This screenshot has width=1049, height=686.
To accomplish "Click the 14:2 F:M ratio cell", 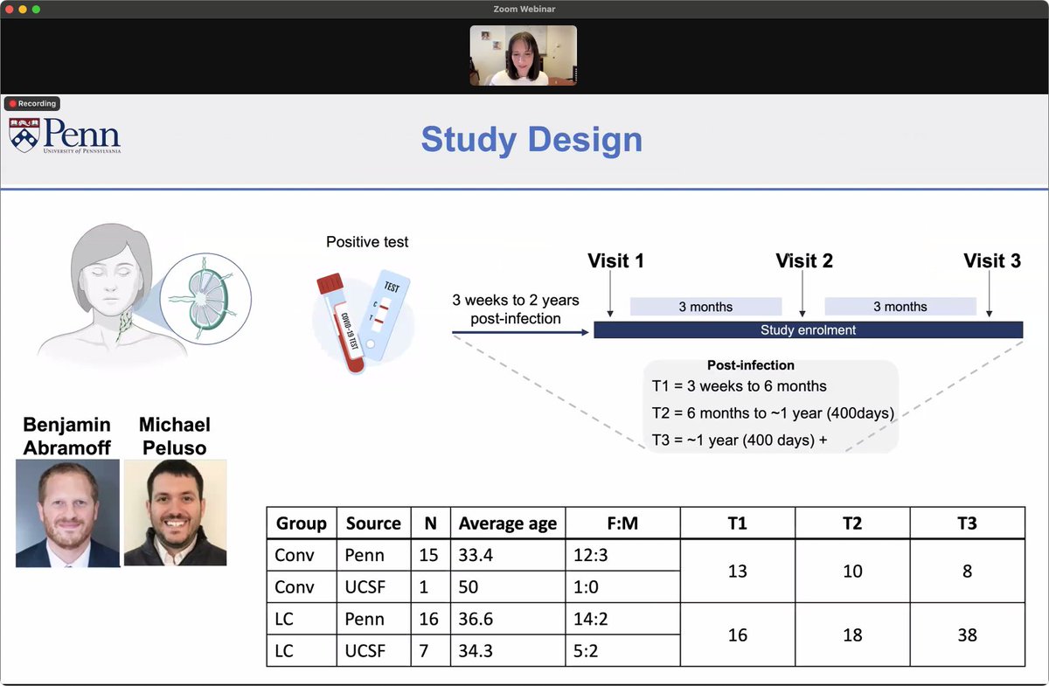I will click(x=623, y=618).
